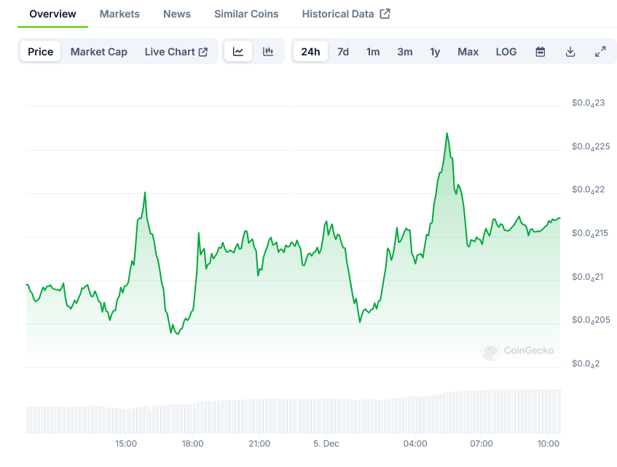This screenshot has width=617, height=467.
Task: Go to the Similar Coins tab
Action: [246, 14]
